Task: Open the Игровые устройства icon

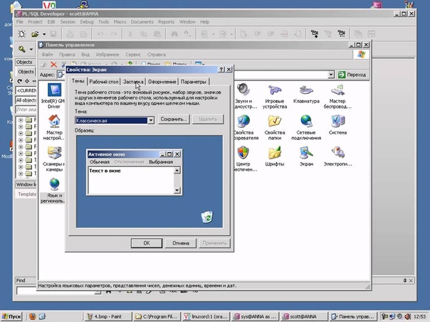Action: 274,93
